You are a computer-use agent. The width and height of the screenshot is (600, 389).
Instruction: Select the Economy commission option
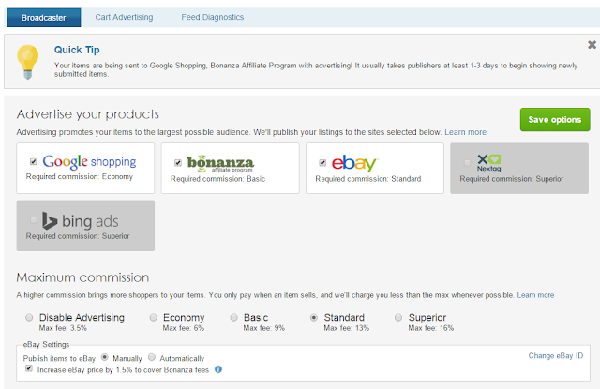pos(154,317)
